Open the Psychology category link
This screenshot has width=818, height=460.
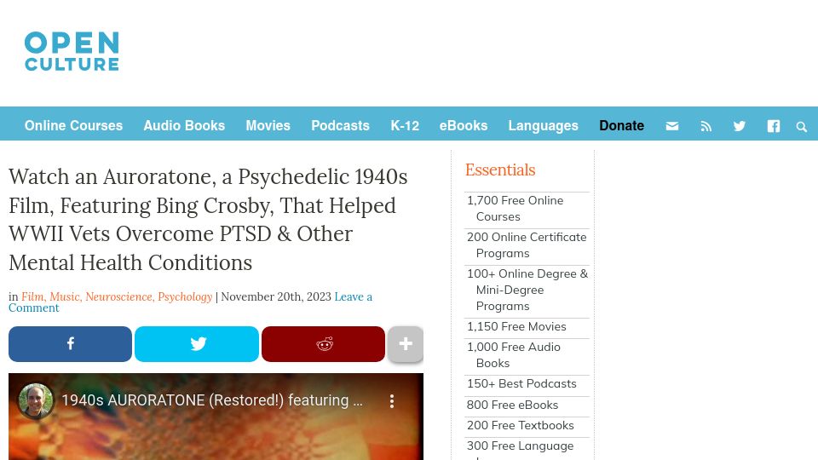tap(185, 297)
